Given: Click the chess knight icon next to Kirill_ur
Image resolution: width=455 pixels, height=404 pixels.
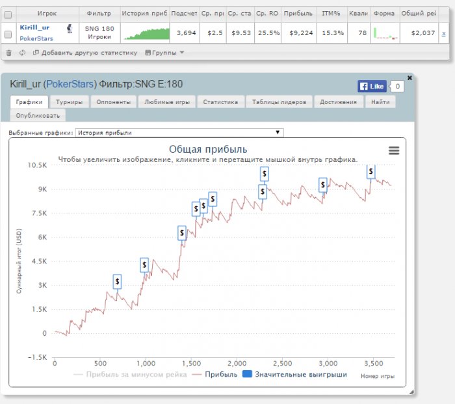Looking at the screenshot, I should point(70,27).
